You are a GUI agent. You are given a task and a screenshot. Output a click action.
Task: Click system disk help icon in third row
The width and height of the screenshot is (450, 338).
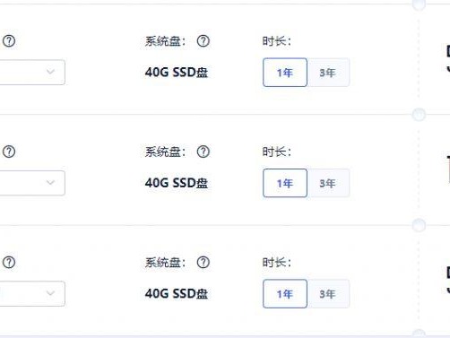click(203, 262)
